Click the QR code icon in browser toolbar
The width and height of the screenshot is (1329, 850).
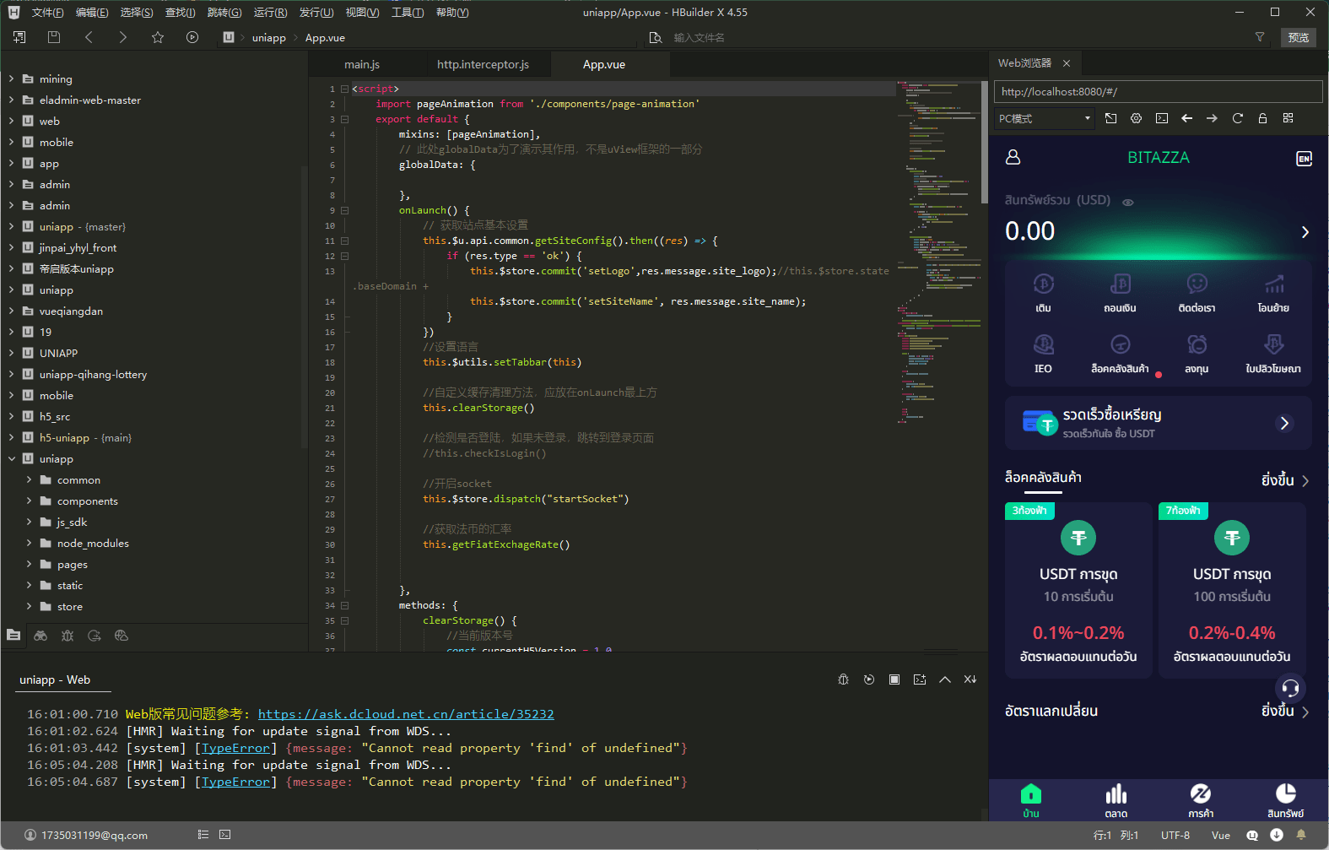pyautogui.click(x=1288, y=118)
